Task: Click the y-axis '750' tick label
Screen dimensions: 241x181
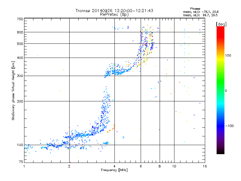Action: [20, 19]
